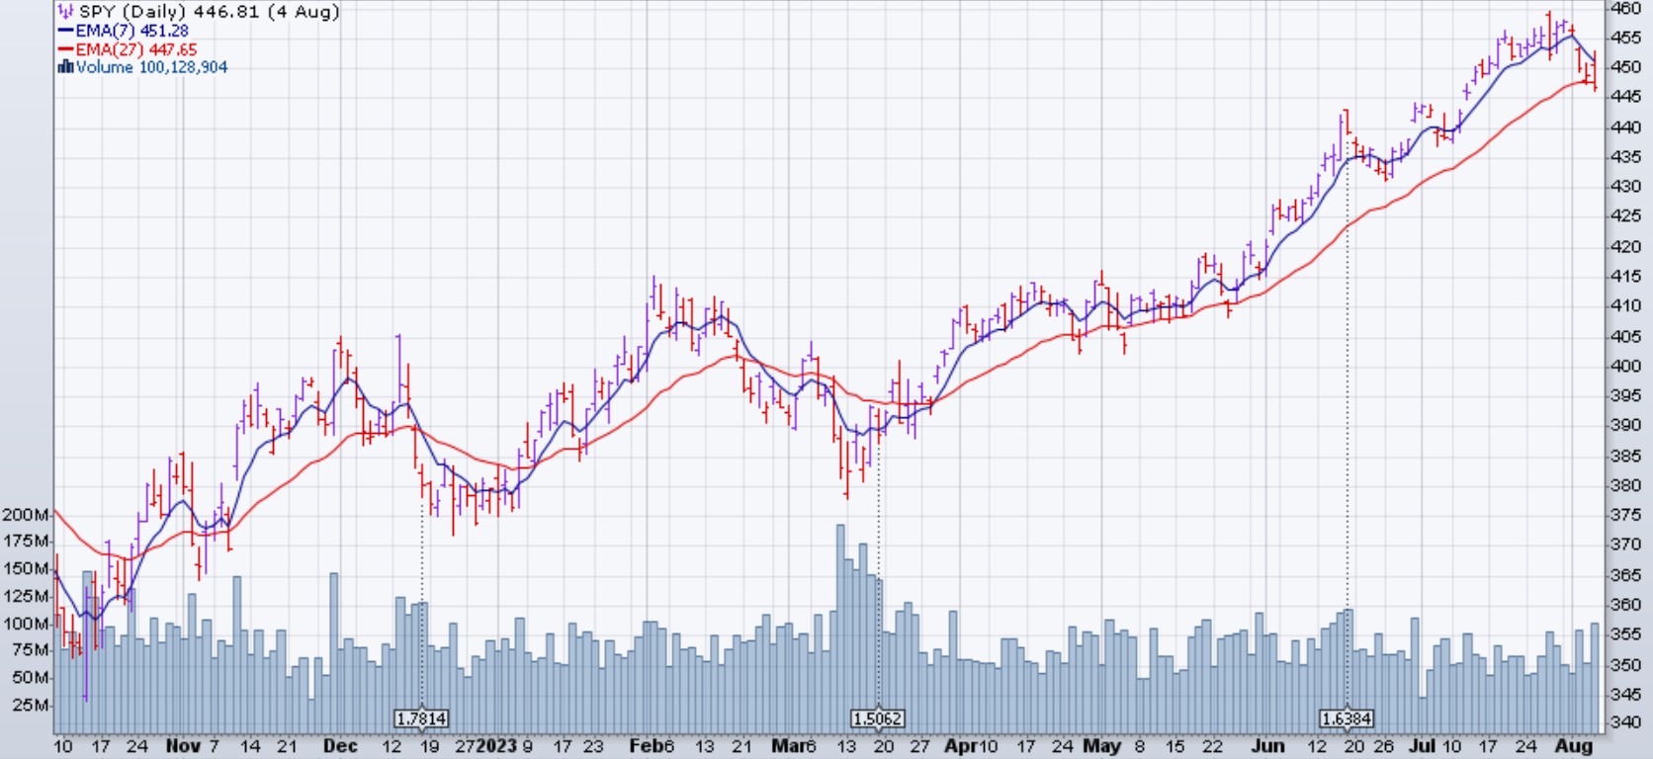
Task: Select the SPY (Daily) 446.81 title text
Action: (210, 12)
